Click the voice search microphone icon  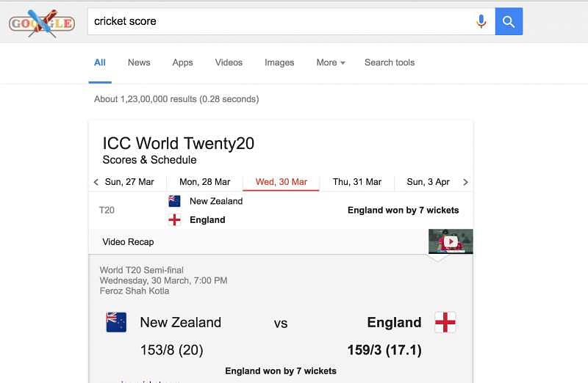pos(481,21)
